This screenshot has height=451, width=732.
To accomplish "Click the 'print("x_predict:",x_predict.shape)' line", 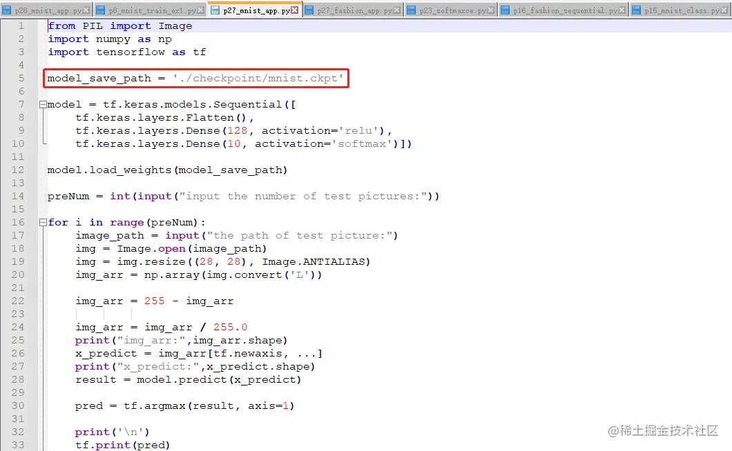I will point(195,367).
